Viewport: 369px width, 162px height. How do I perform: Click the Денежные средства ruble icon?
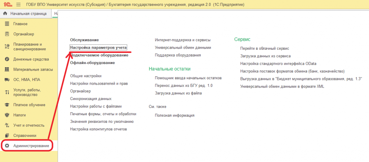(x=7, y=59)
